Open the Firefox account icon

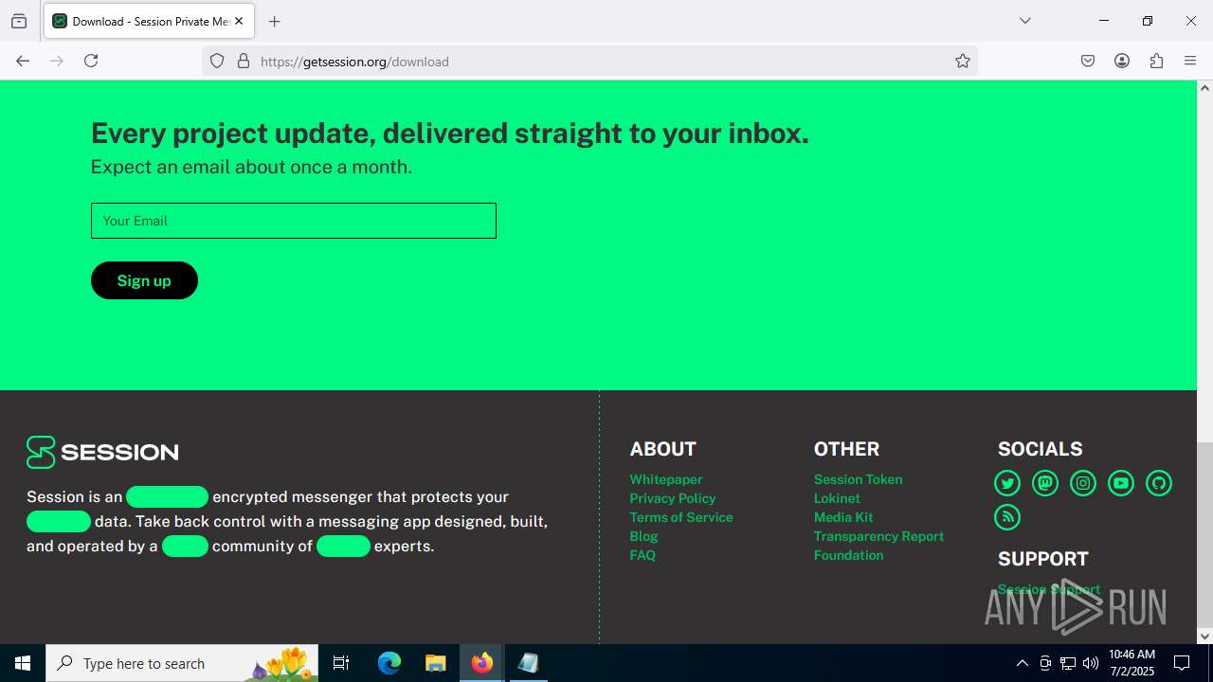point(1122,61)
